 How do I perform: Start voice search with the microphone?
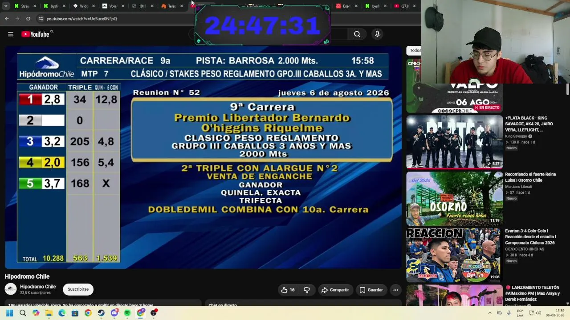377,34
